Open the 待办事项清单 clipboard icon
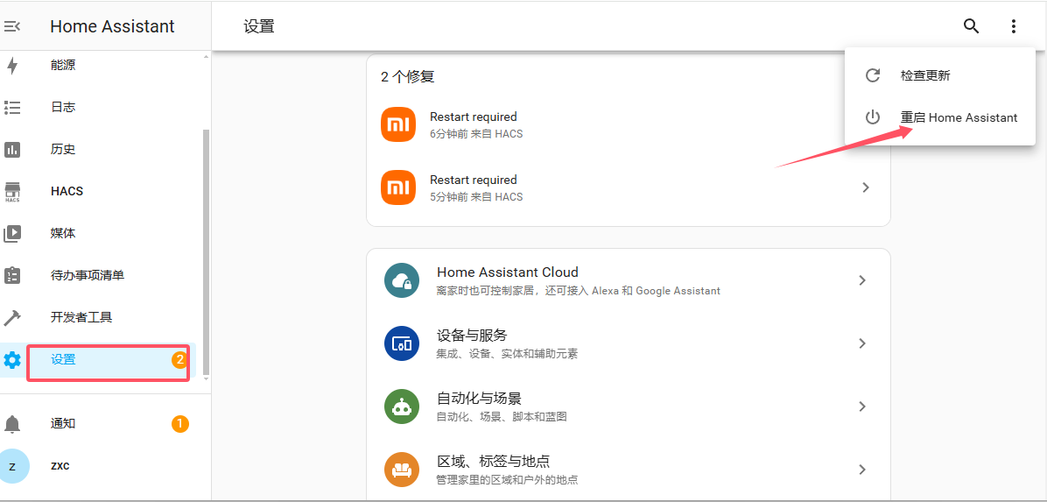Image resolution: width=1047 pixels, height=502 pixels. [12, 275]
